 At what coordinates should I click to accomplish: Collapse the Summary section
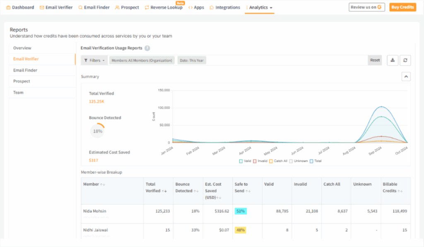point(406,76)
